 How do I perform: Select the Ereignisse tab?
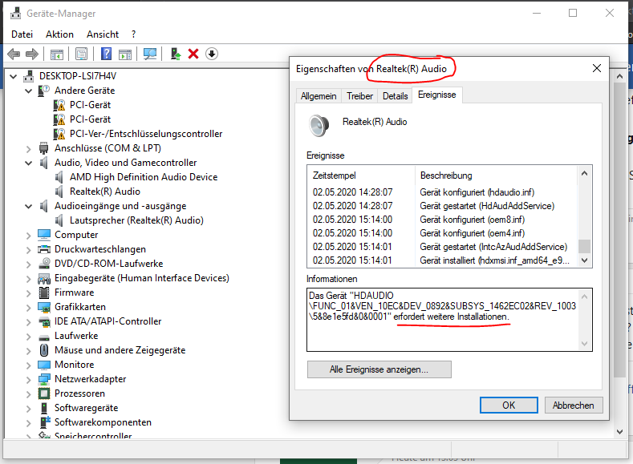[436, 95]
